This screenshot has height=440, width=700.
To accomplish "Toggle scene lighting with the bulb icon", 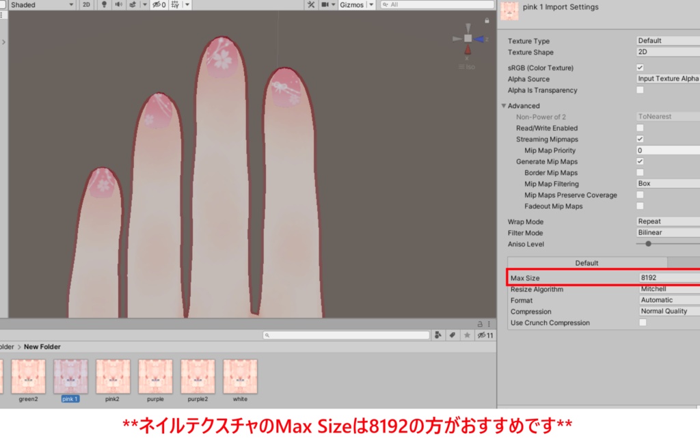I will pyautogui.click(x=105, y=5).
